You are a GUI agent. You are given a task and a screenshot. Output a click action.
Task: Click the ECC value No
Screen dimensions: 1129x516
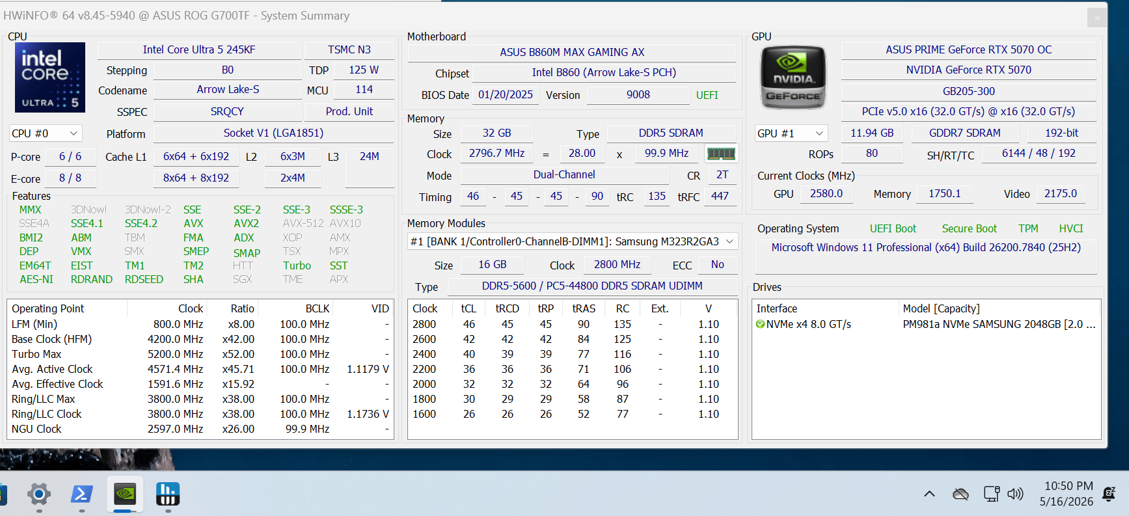718,265
